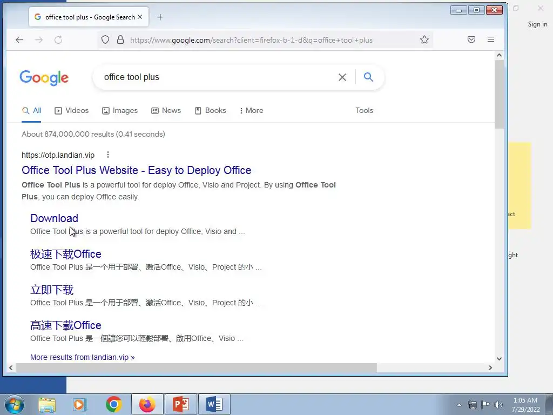Click the scroll left arrow
The height and width of the screenshot is (415, 553).
click(11, 367)
